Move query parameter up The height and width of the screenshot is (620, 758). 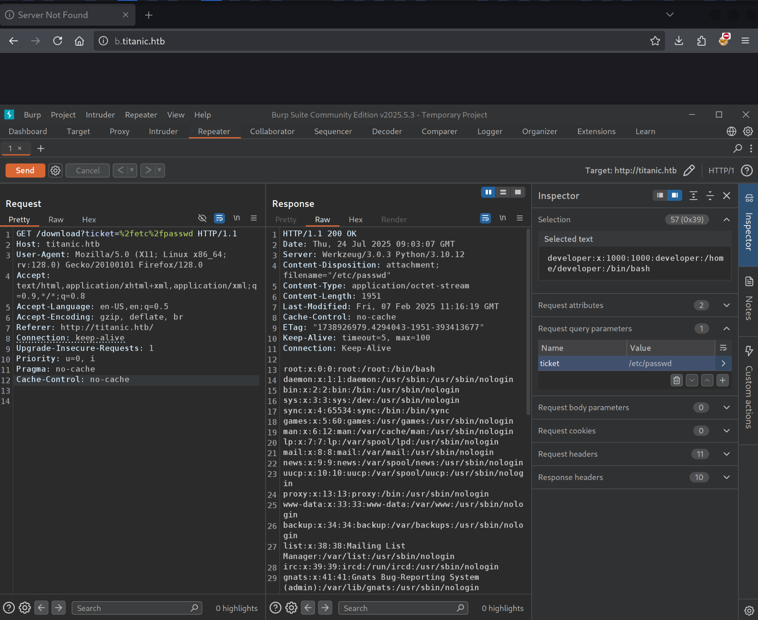(x=707, y=380)
